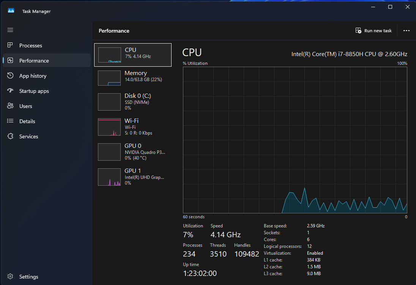
Task: Click the Processes count 234
Action: click(189, 254)
